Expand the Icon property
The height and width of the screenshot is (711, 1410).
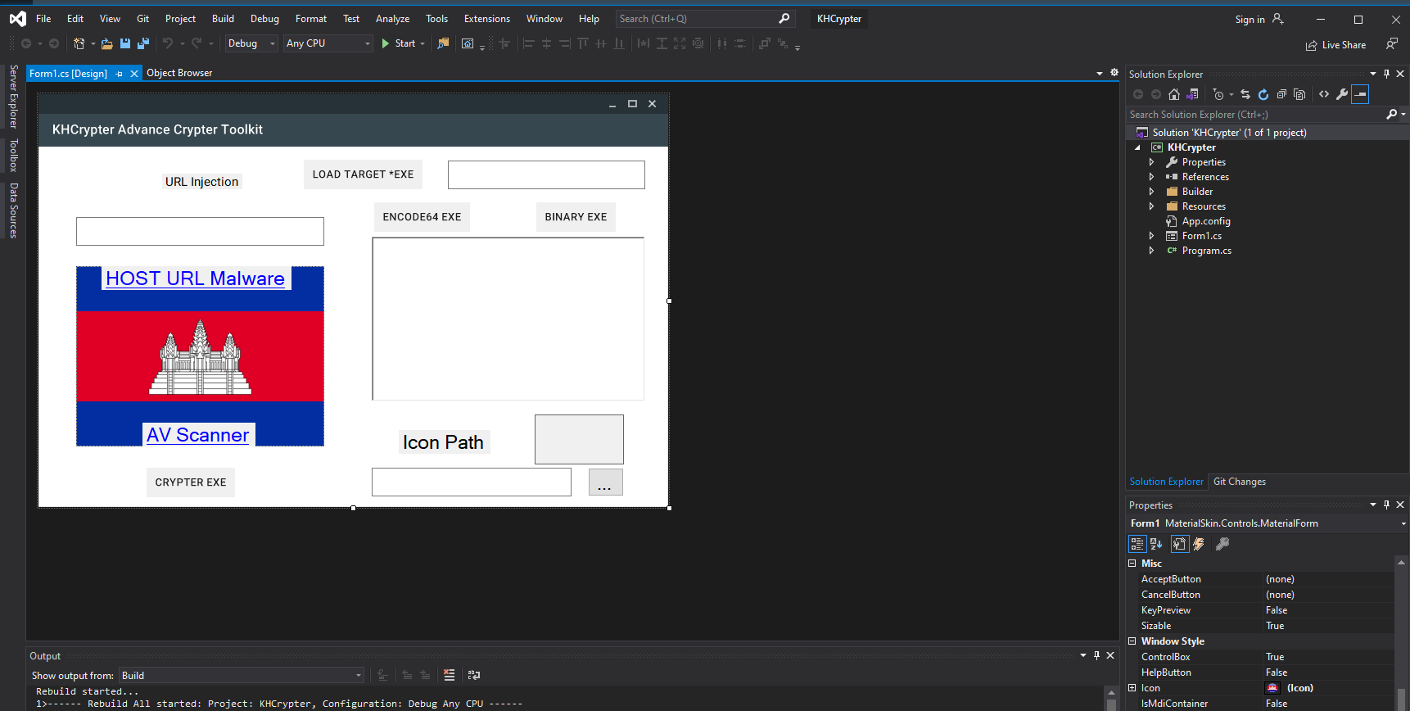click(1132, 688)
